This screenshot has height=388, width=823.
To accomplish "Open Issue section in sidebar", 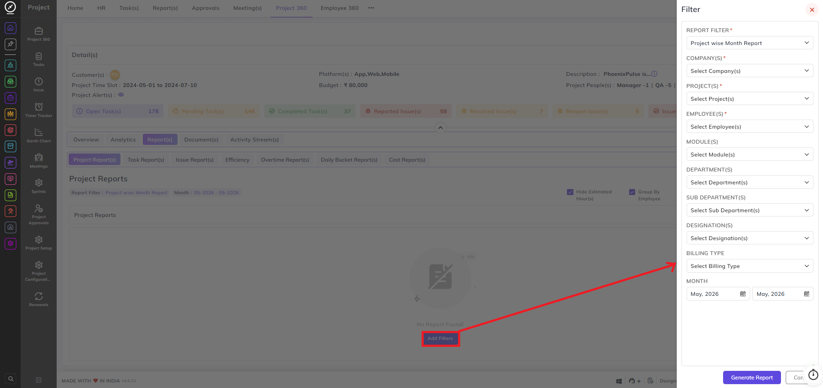I will pos(39,85).
